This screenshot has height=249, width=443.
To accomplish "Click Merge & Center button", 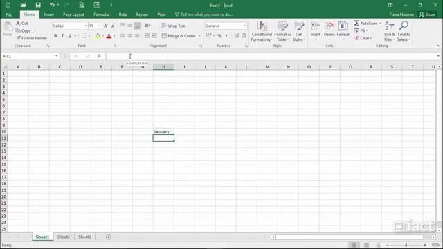I will click(179, 36).
